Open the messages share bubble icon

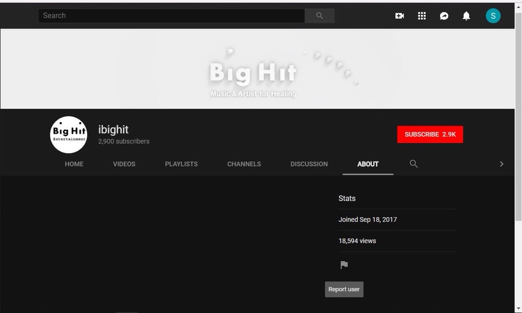pos(444,16)
